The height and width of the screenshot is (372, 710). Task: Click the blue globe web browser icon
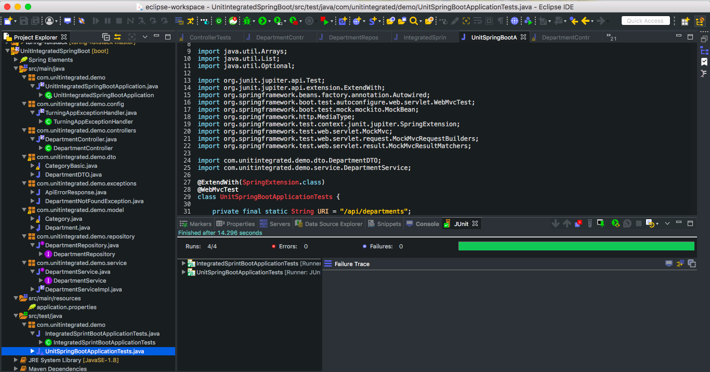pos(515,21)
